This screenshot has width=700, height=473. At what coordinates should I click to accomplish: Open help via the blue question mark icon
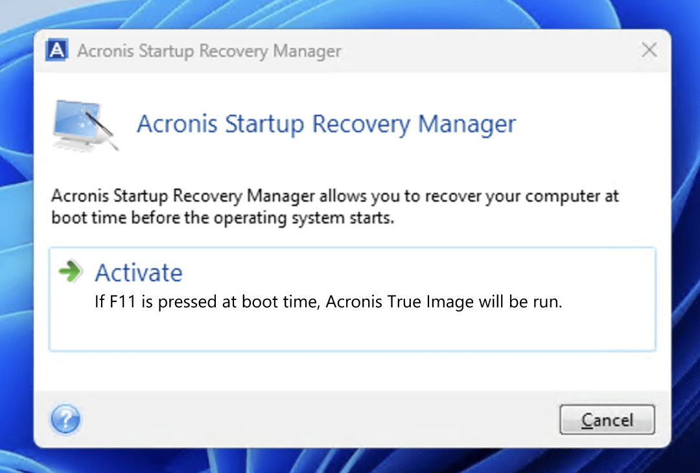65,420
